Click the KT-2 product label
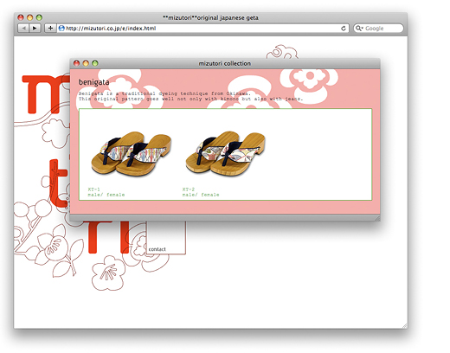Screen dimensions: 450x353 pyautogui.click(x=189, y=189)
